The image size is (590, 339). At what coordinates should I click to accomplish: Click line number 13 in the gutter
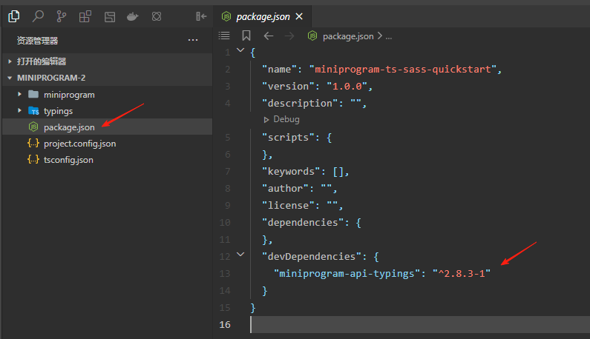[x=225, y=274]
